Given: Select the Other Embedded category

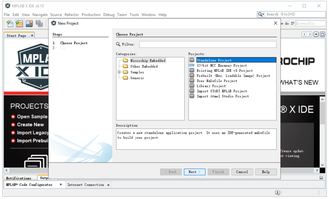Looking at the screenshot, I should [144, 67].
